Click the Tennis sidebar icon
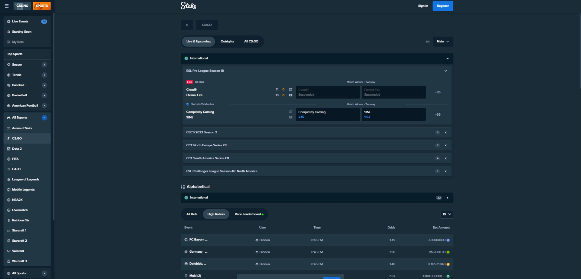Screen dimensions: 581x279 click(x=9, y=75)
